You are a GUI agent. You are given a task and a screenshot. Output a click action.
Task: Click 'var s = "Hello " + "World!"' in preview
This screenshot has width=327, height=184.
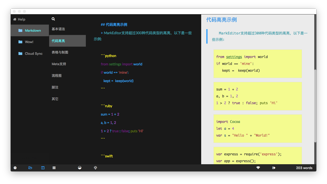243,135
